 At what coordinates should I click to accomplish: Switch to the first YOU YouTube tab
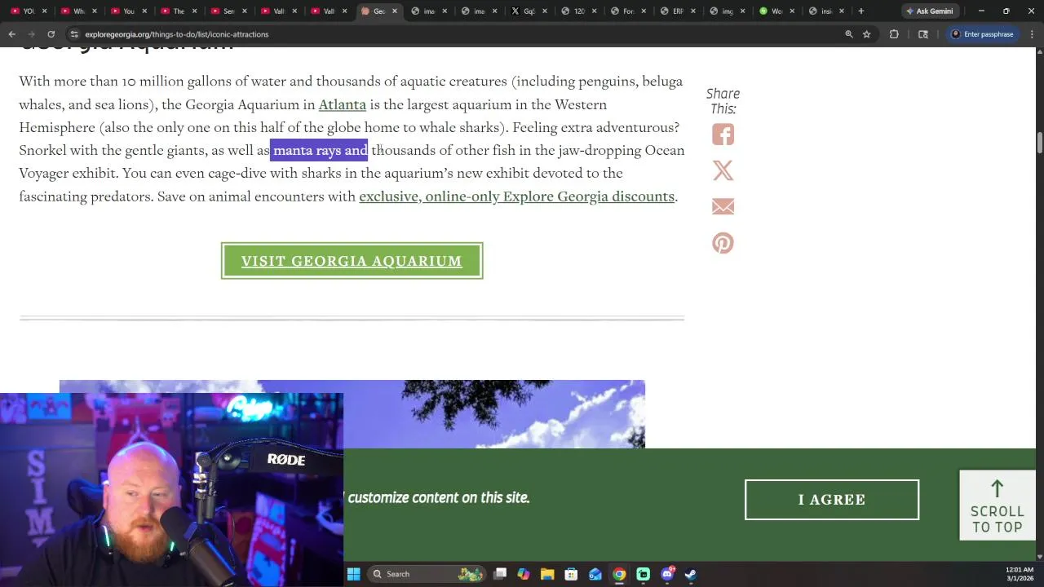pyautogui.click(x=28, y=11)
